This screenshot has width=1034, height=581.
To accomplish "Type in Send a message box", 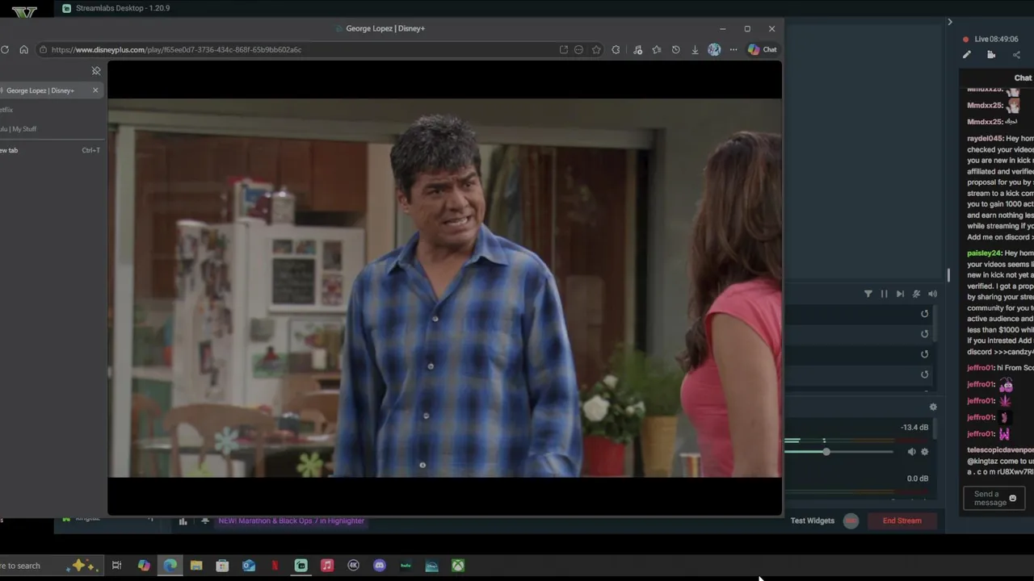I will 986,499.
